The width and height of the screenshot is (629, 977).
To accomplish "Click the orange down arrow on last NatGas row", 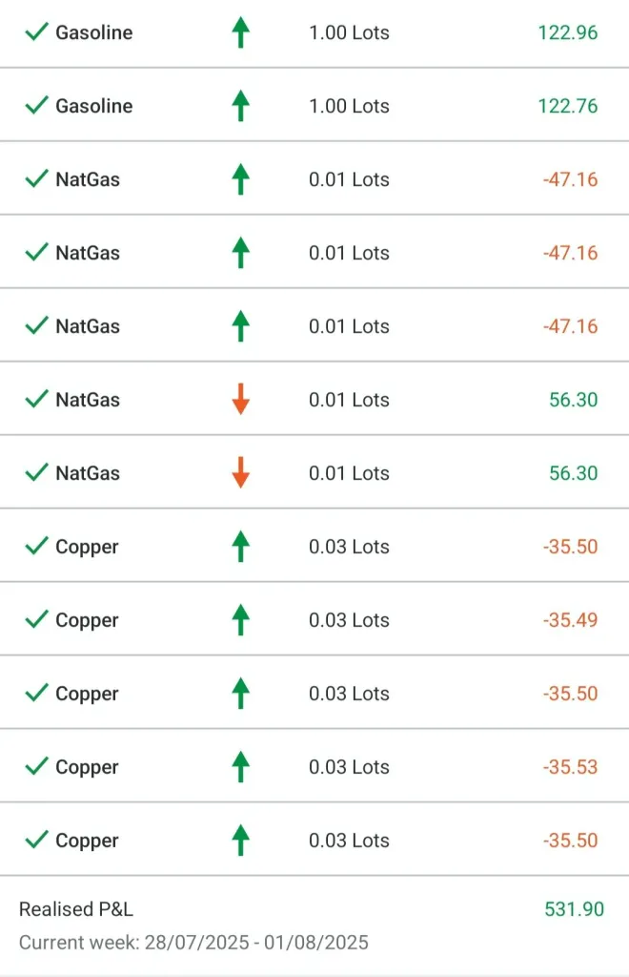I will pyautogui.click(x=241, y=473).
